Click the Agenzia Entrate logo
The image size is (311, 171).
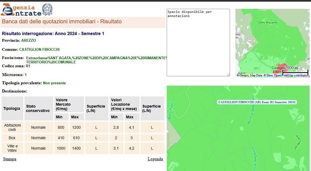[x=21, y=10]
